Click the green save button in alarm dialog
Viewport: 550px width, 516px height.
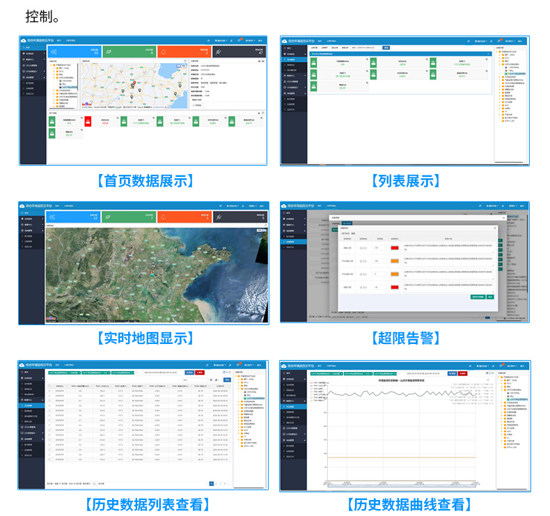[477, 297]
